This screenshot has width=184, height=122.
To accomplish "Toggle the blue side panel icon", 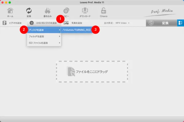I will pos(180,23).
